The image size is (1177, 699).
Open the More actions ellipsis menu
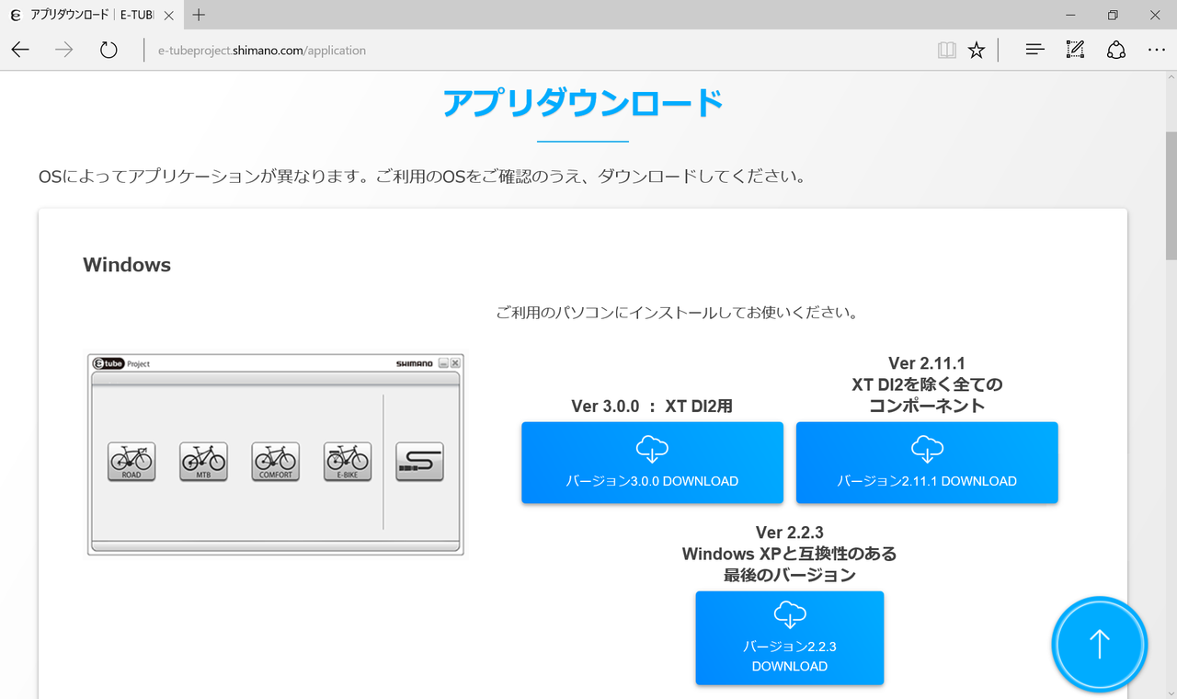(x=1157, y=50)
